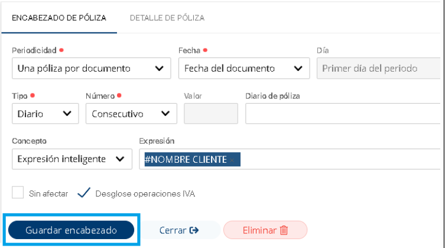Select the #NOMBRE CLIENTE expression tag
Image resolution: width=445 pixels, height=248 pixels.
tap(186, 160)
